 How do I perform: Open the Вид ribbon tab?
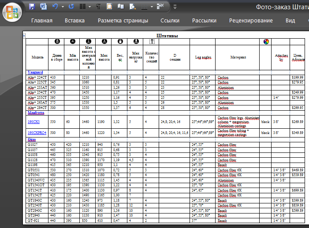(290, 21)
